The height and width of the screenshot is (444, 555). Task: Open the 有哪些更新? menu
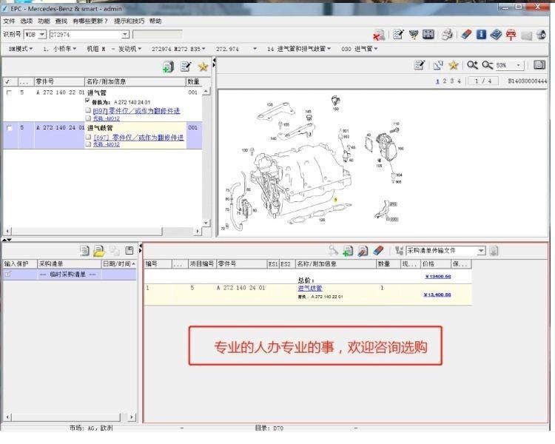[x=90, y=21]
